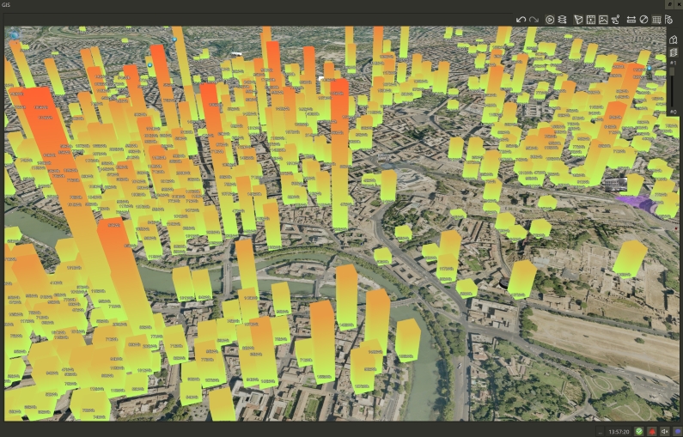Click the green checkmark status icon
Image resolution: width=683 pixels, height=437 pixels.
coord(638,431)
